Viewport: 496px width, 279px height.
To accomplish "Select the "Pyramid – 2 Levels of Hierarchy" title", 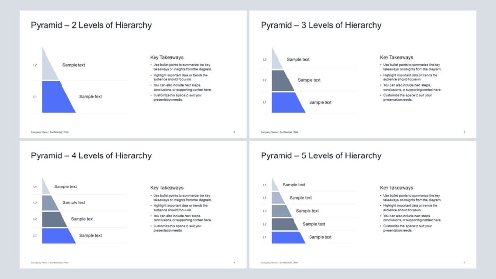I will pyautogui.click(x=91, y=25).
